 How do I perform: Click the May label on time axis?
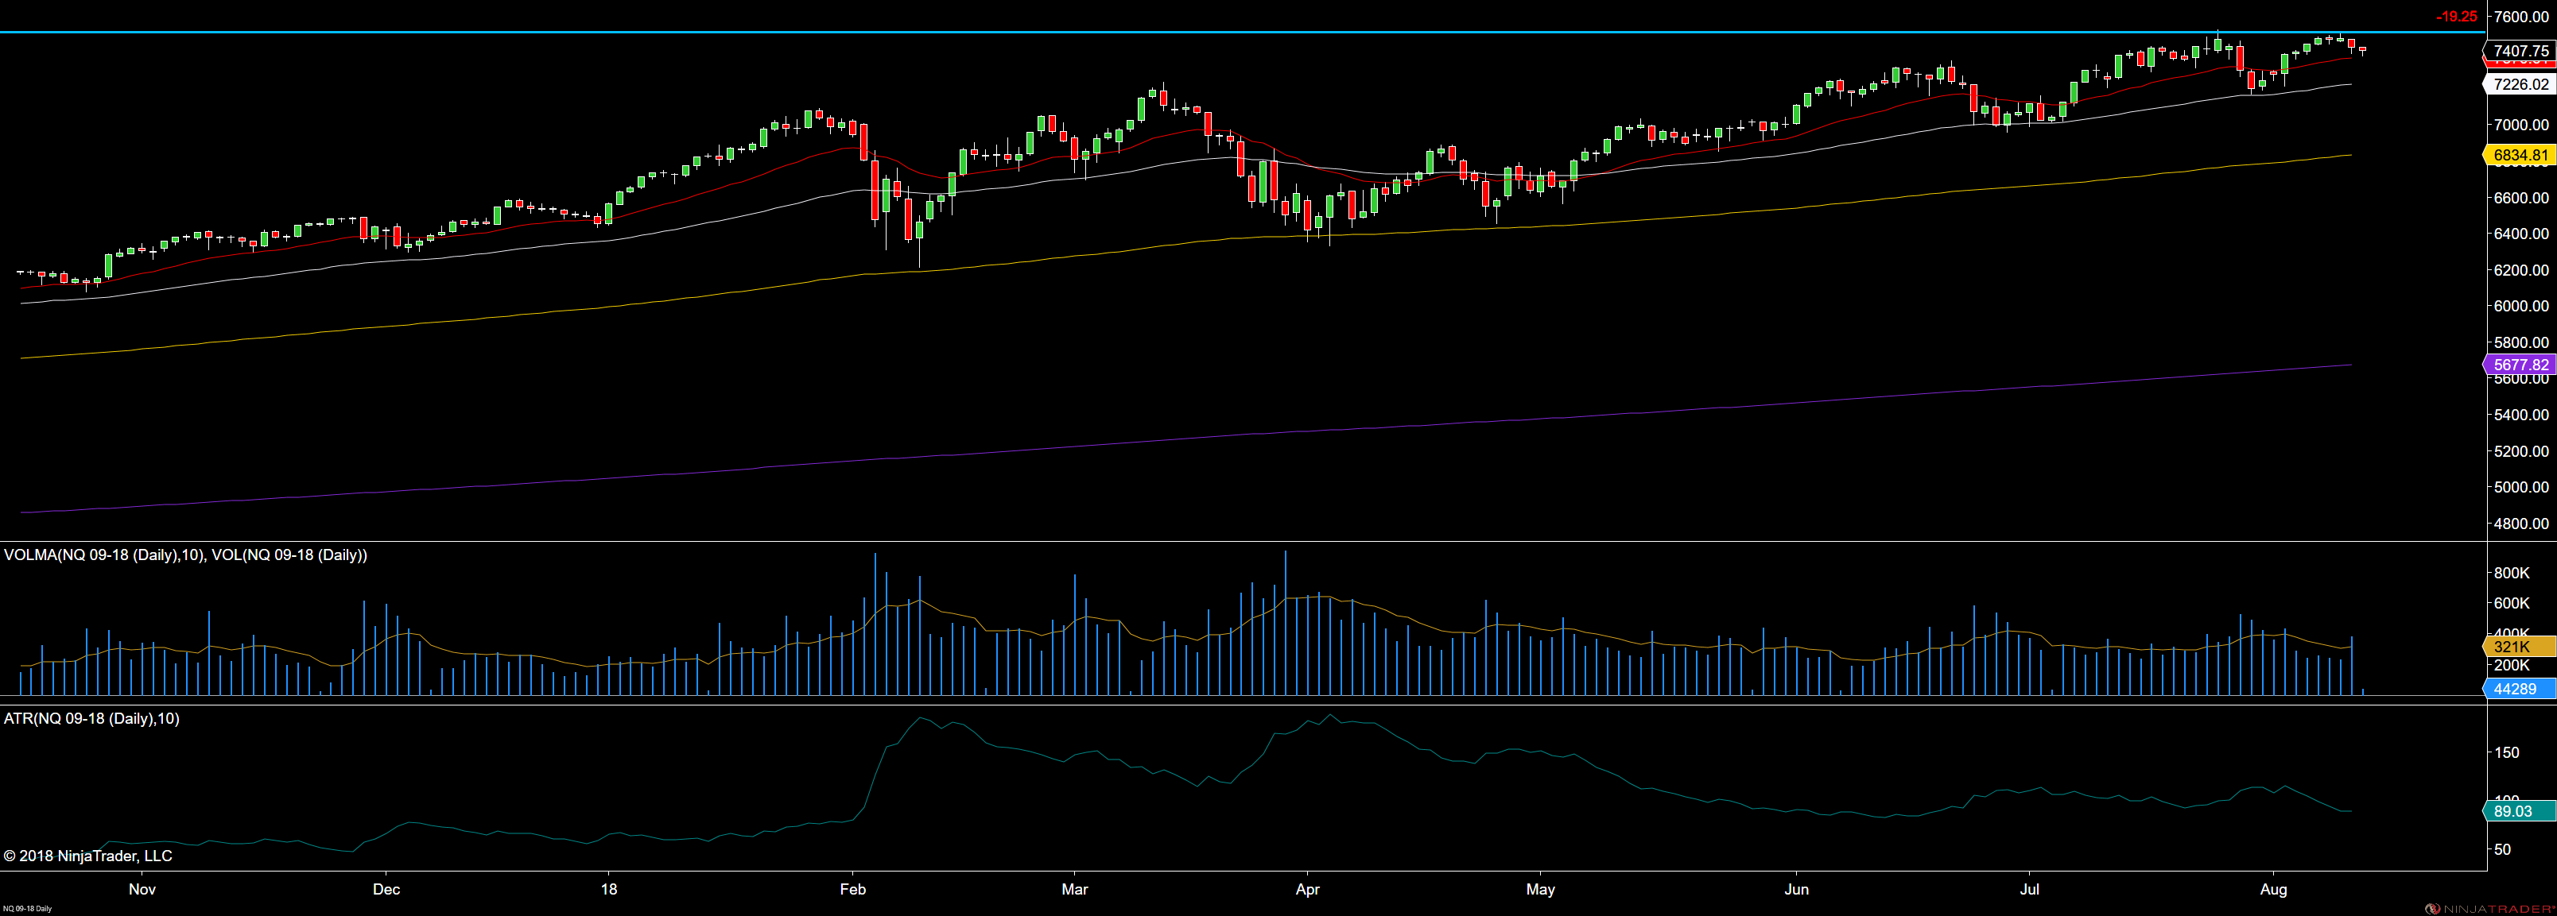pyautogui.click(x=1541, y=889)
